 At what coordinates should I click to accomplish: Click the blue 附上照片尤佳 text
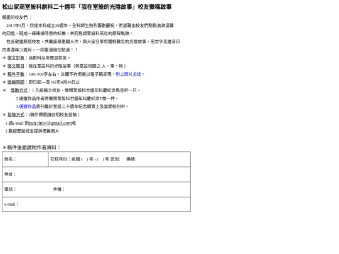point(130,74)
